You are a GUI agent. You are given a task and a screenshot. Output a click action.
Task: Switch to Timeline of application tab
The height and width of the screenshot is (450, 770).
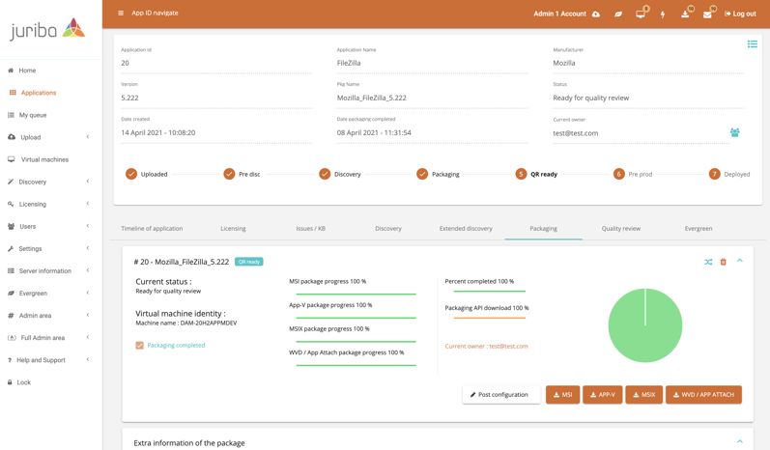click(152, 229)
